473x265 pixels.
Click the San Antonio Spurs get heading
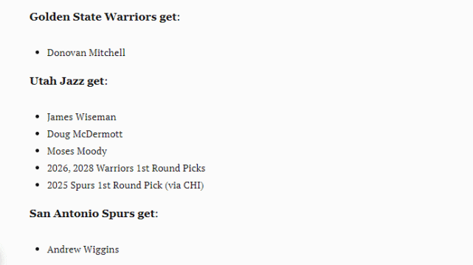(x=94, y=214)
